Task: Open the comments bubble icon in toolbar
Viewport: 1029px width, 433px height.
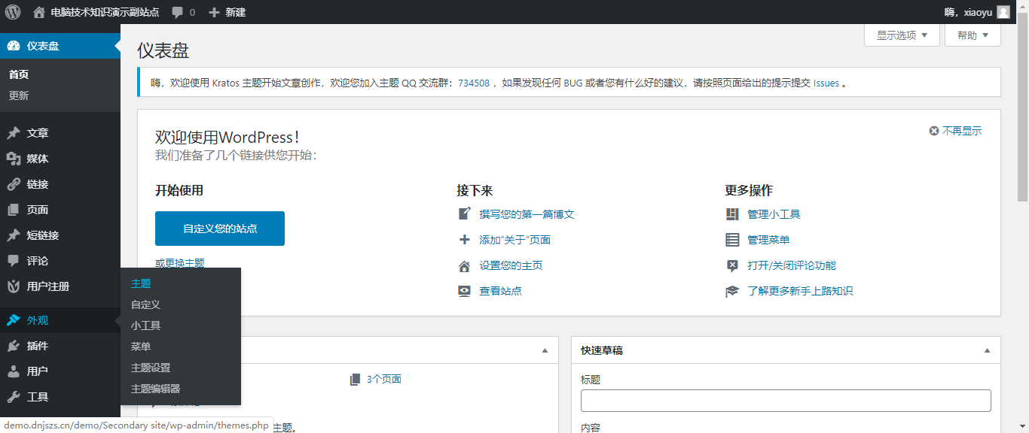Action: tap(178, 12)
